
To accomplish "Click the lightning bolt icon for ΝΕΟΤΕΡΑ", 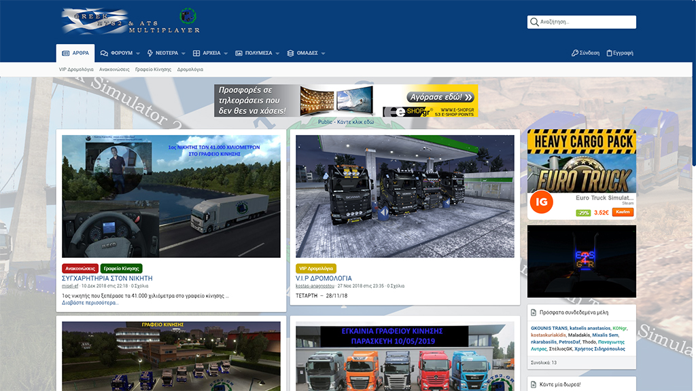I will pos(150,53).
